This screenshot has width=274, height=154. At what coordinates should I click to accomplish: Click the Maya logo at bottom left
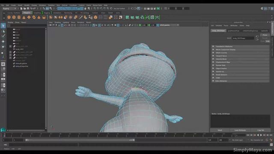pos(3,130)
